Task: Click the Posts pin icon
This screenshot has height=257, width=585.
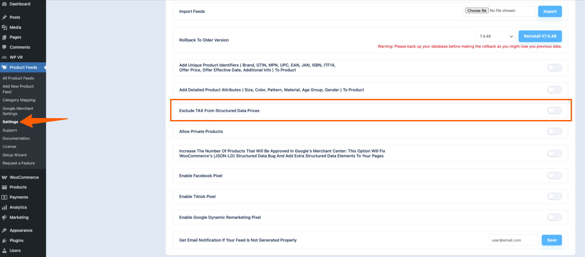Action: [4, 17]
